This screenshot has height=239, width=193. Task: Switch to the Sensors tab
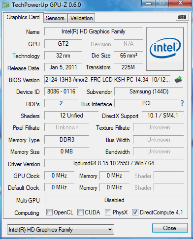pyautogui.click(x=55, y=18)
